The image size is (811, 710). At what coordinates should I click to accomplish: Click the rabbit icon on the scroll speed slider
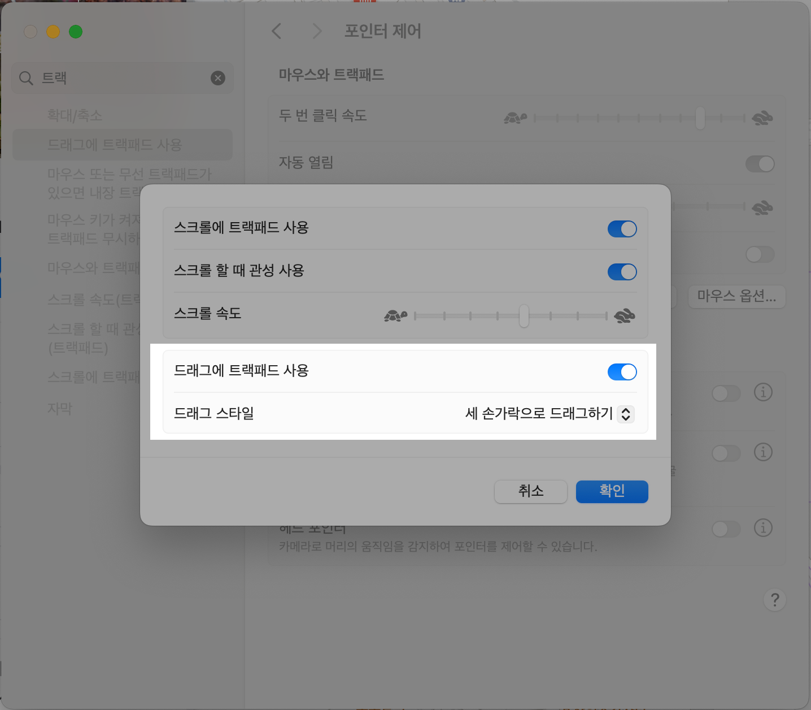tap(623, 315)
